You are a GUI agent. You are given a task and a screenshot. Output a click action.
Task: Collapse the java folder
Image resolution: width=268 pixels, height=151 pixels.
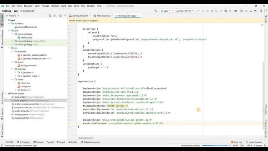(9, 31)
